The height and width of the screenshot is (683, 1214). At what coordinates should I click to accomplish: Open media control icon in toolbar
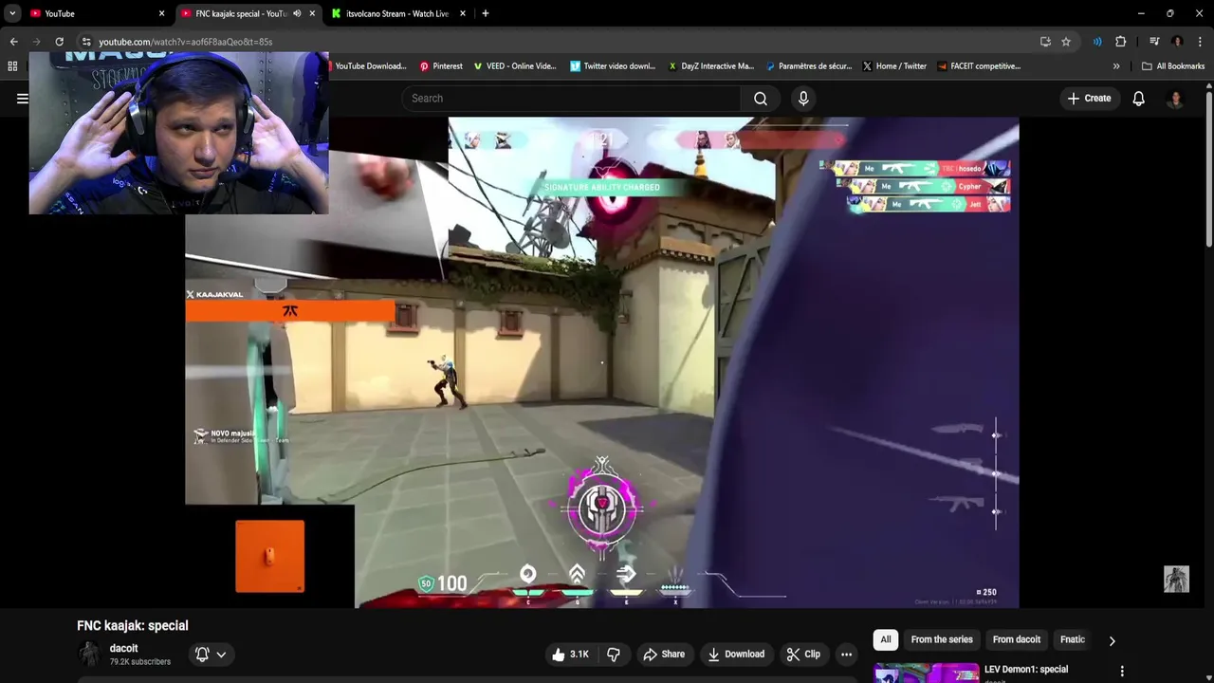(1154, 42)
